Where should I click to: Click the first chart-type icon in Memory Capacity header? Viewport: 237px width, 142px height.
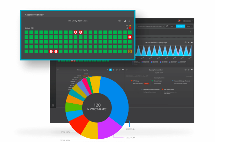pyautogui.click(x=107, y=70)
